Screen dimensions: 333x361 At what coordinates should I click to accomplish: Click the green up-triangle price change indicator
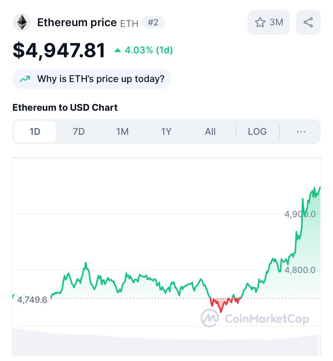tap(118, 50)
